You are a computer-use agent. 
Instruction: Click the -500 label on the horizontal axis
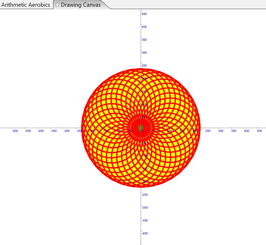point(15,131)
